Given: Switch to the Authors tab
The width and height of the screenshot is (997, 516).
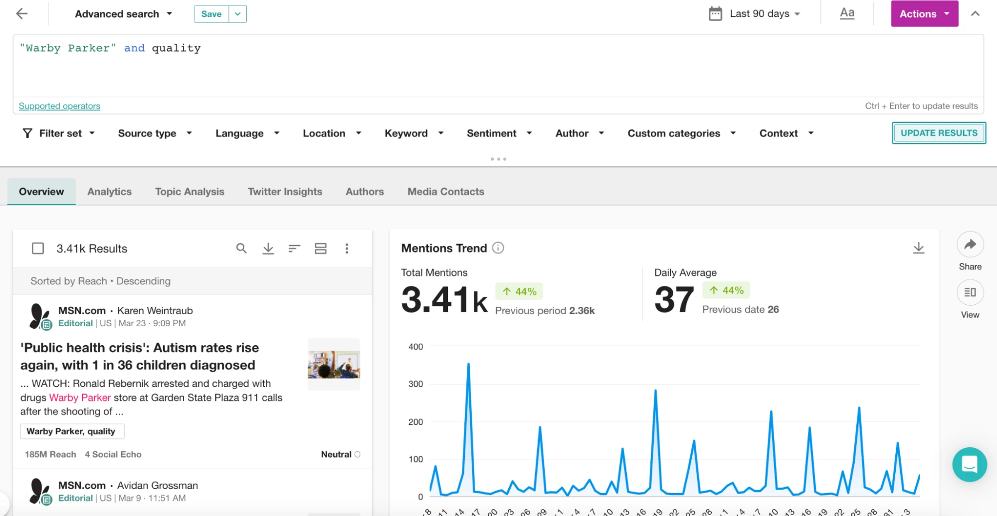Looking at the screenshot, I should [365, 192].
